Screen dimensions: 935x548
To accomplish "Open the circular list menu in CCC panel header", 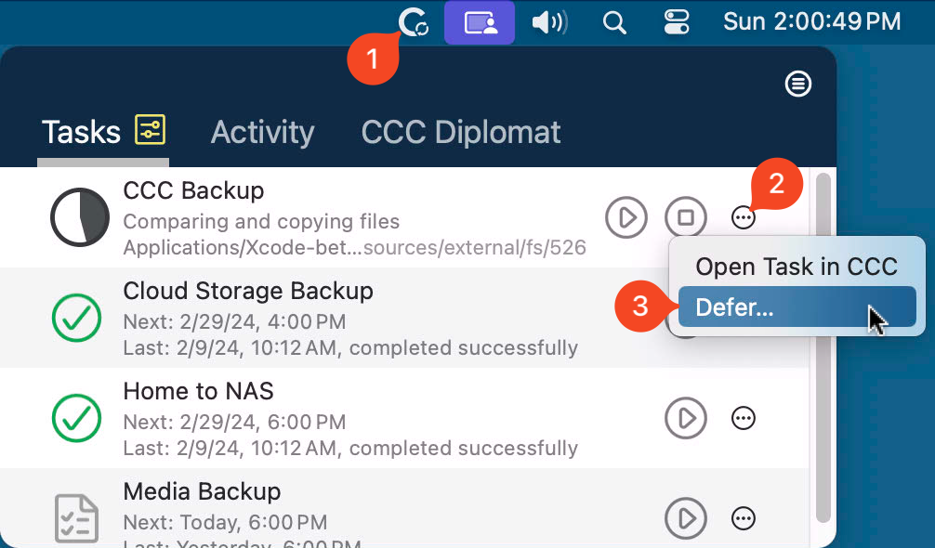I will click(x=797, y=84).
